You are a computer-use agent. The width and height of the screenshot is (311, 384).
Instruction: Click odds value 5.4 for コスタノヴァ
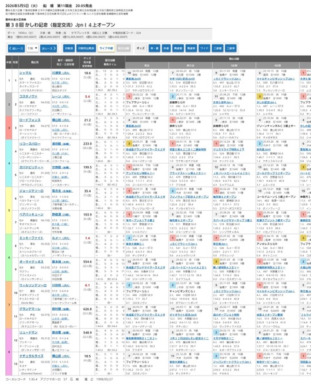click(87, 97)
